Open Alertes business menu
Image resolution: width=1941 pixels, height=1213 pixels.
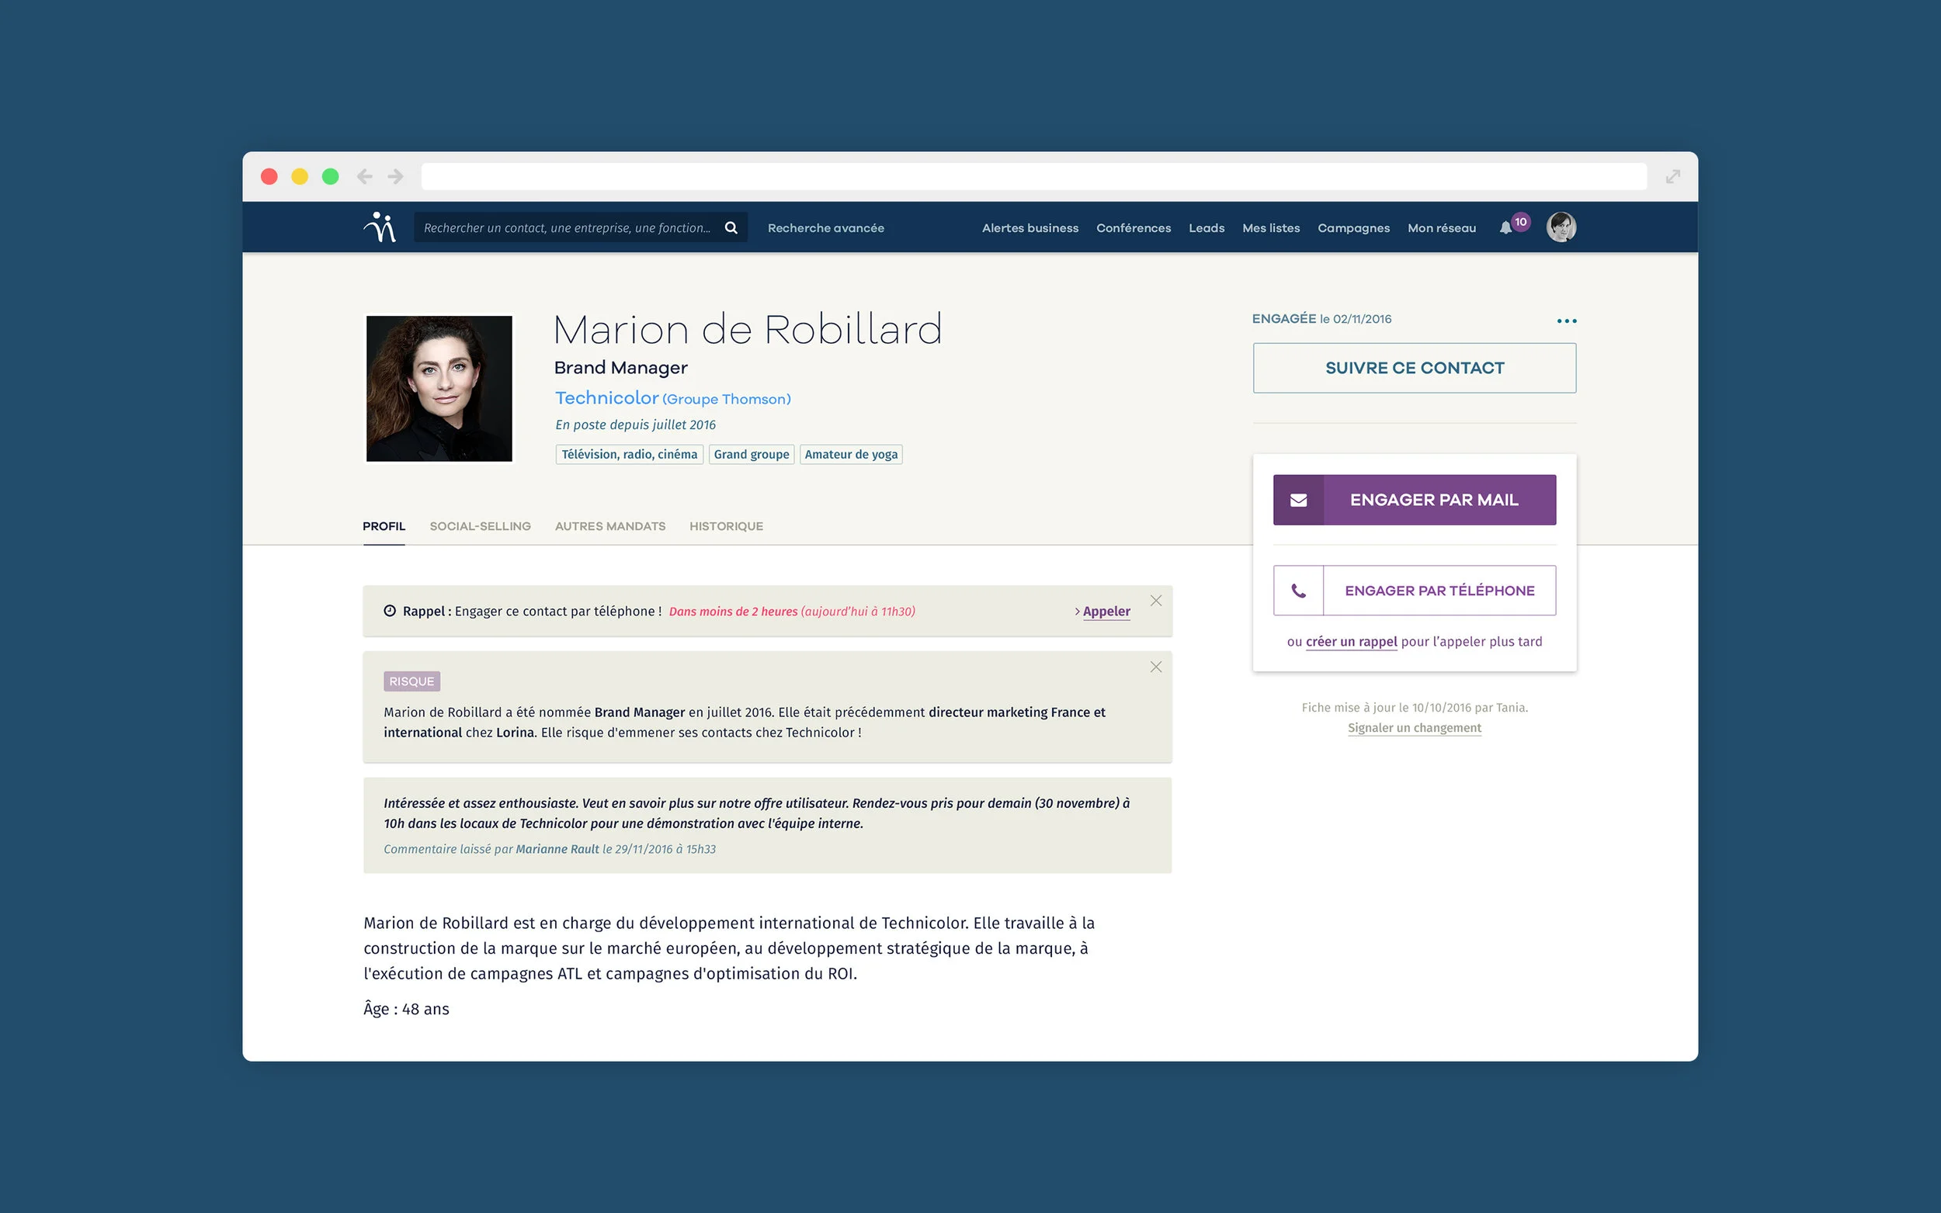point(1030,228)
